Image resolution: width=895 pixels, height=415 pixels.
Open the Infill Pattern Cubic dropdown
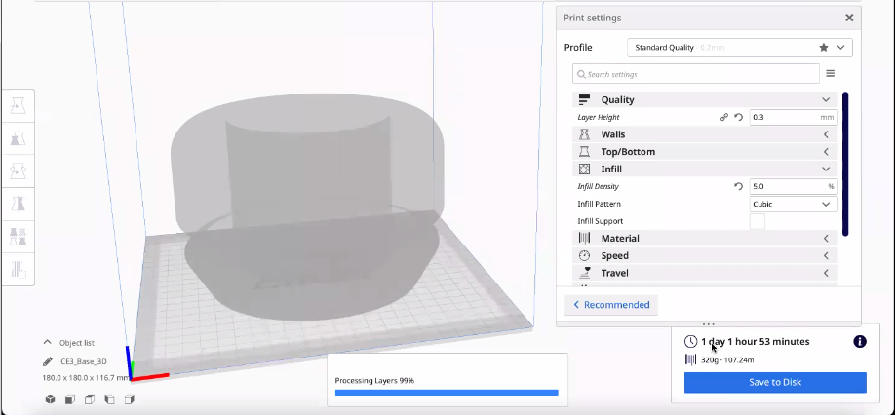click(x=794, y=204)
